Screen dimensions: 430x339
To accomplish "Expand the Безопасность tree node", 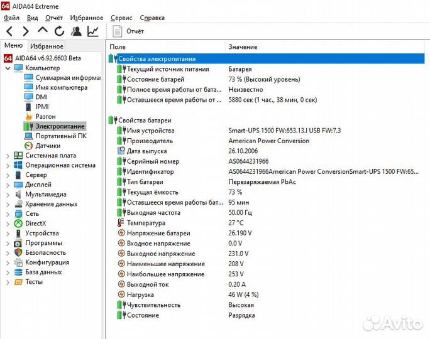I will pyautogui.click(x=8, y=253).
